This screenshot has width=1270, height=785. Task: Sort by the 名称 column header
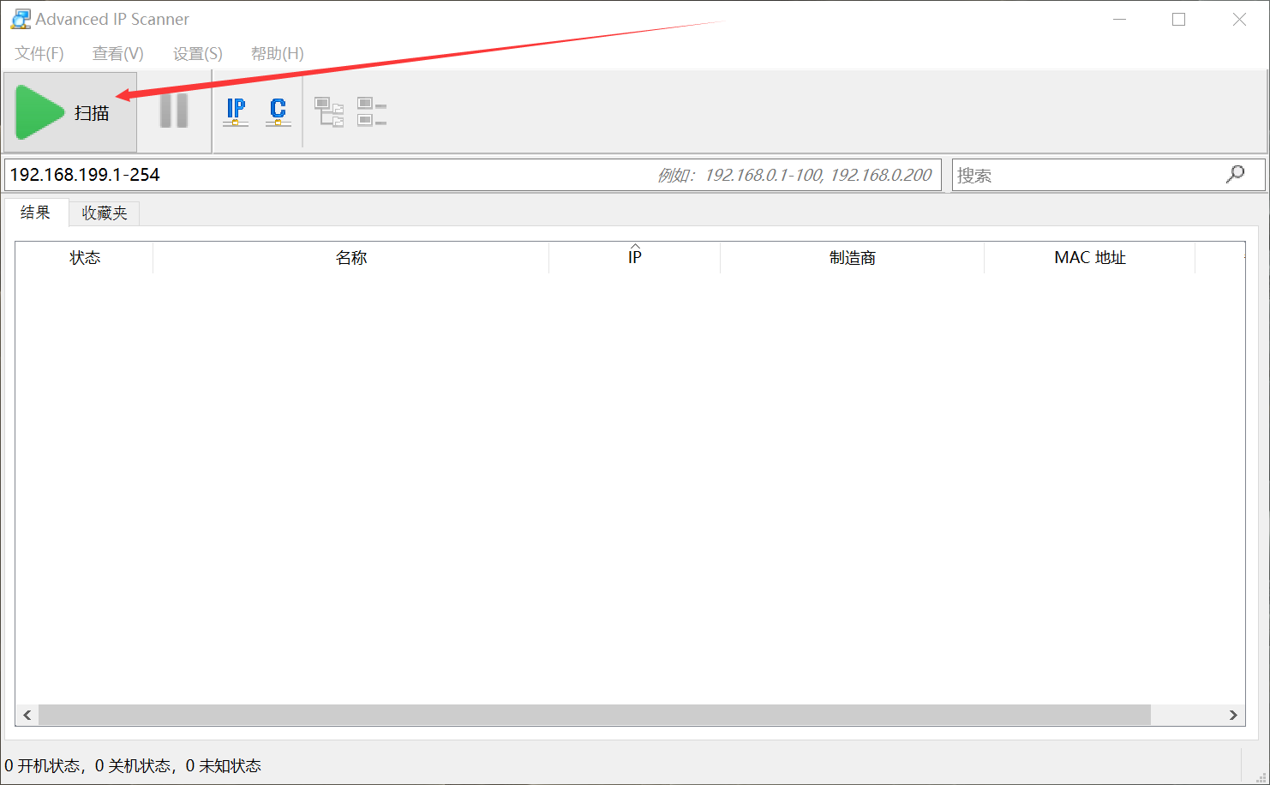coord(351,258)
